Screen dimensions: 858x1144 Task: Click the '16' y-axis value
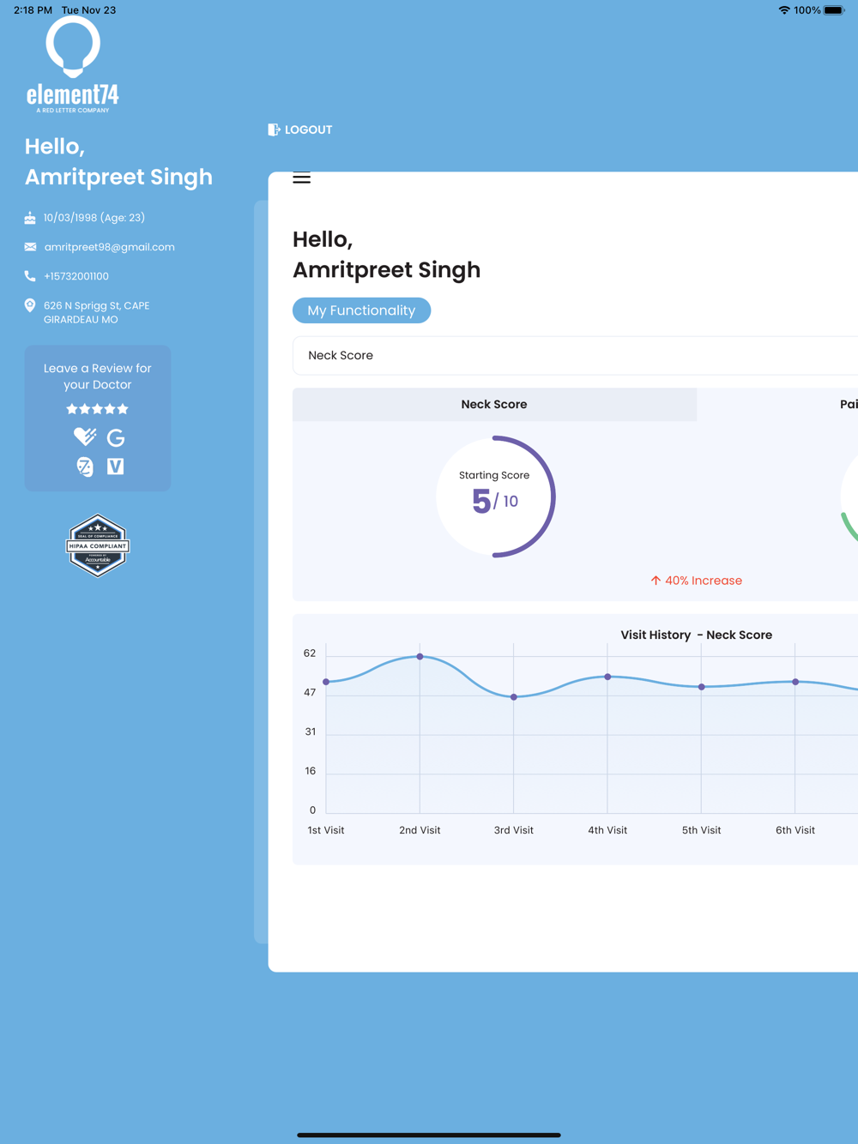tap(311, 771)
